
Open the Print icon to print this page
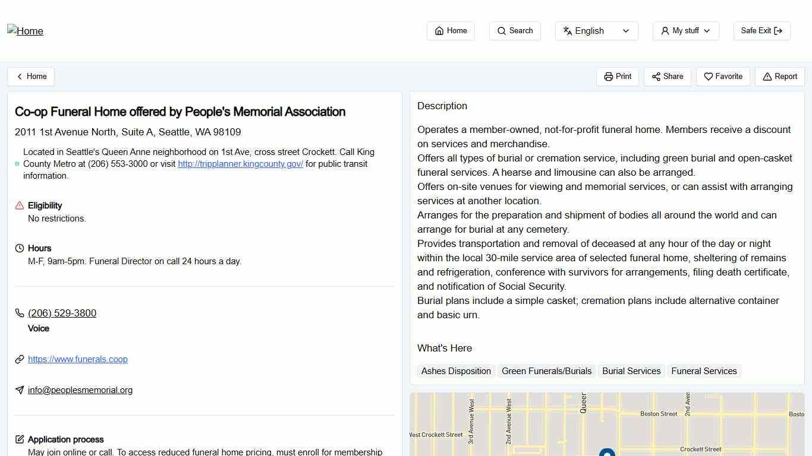click(x=609, y=77)
